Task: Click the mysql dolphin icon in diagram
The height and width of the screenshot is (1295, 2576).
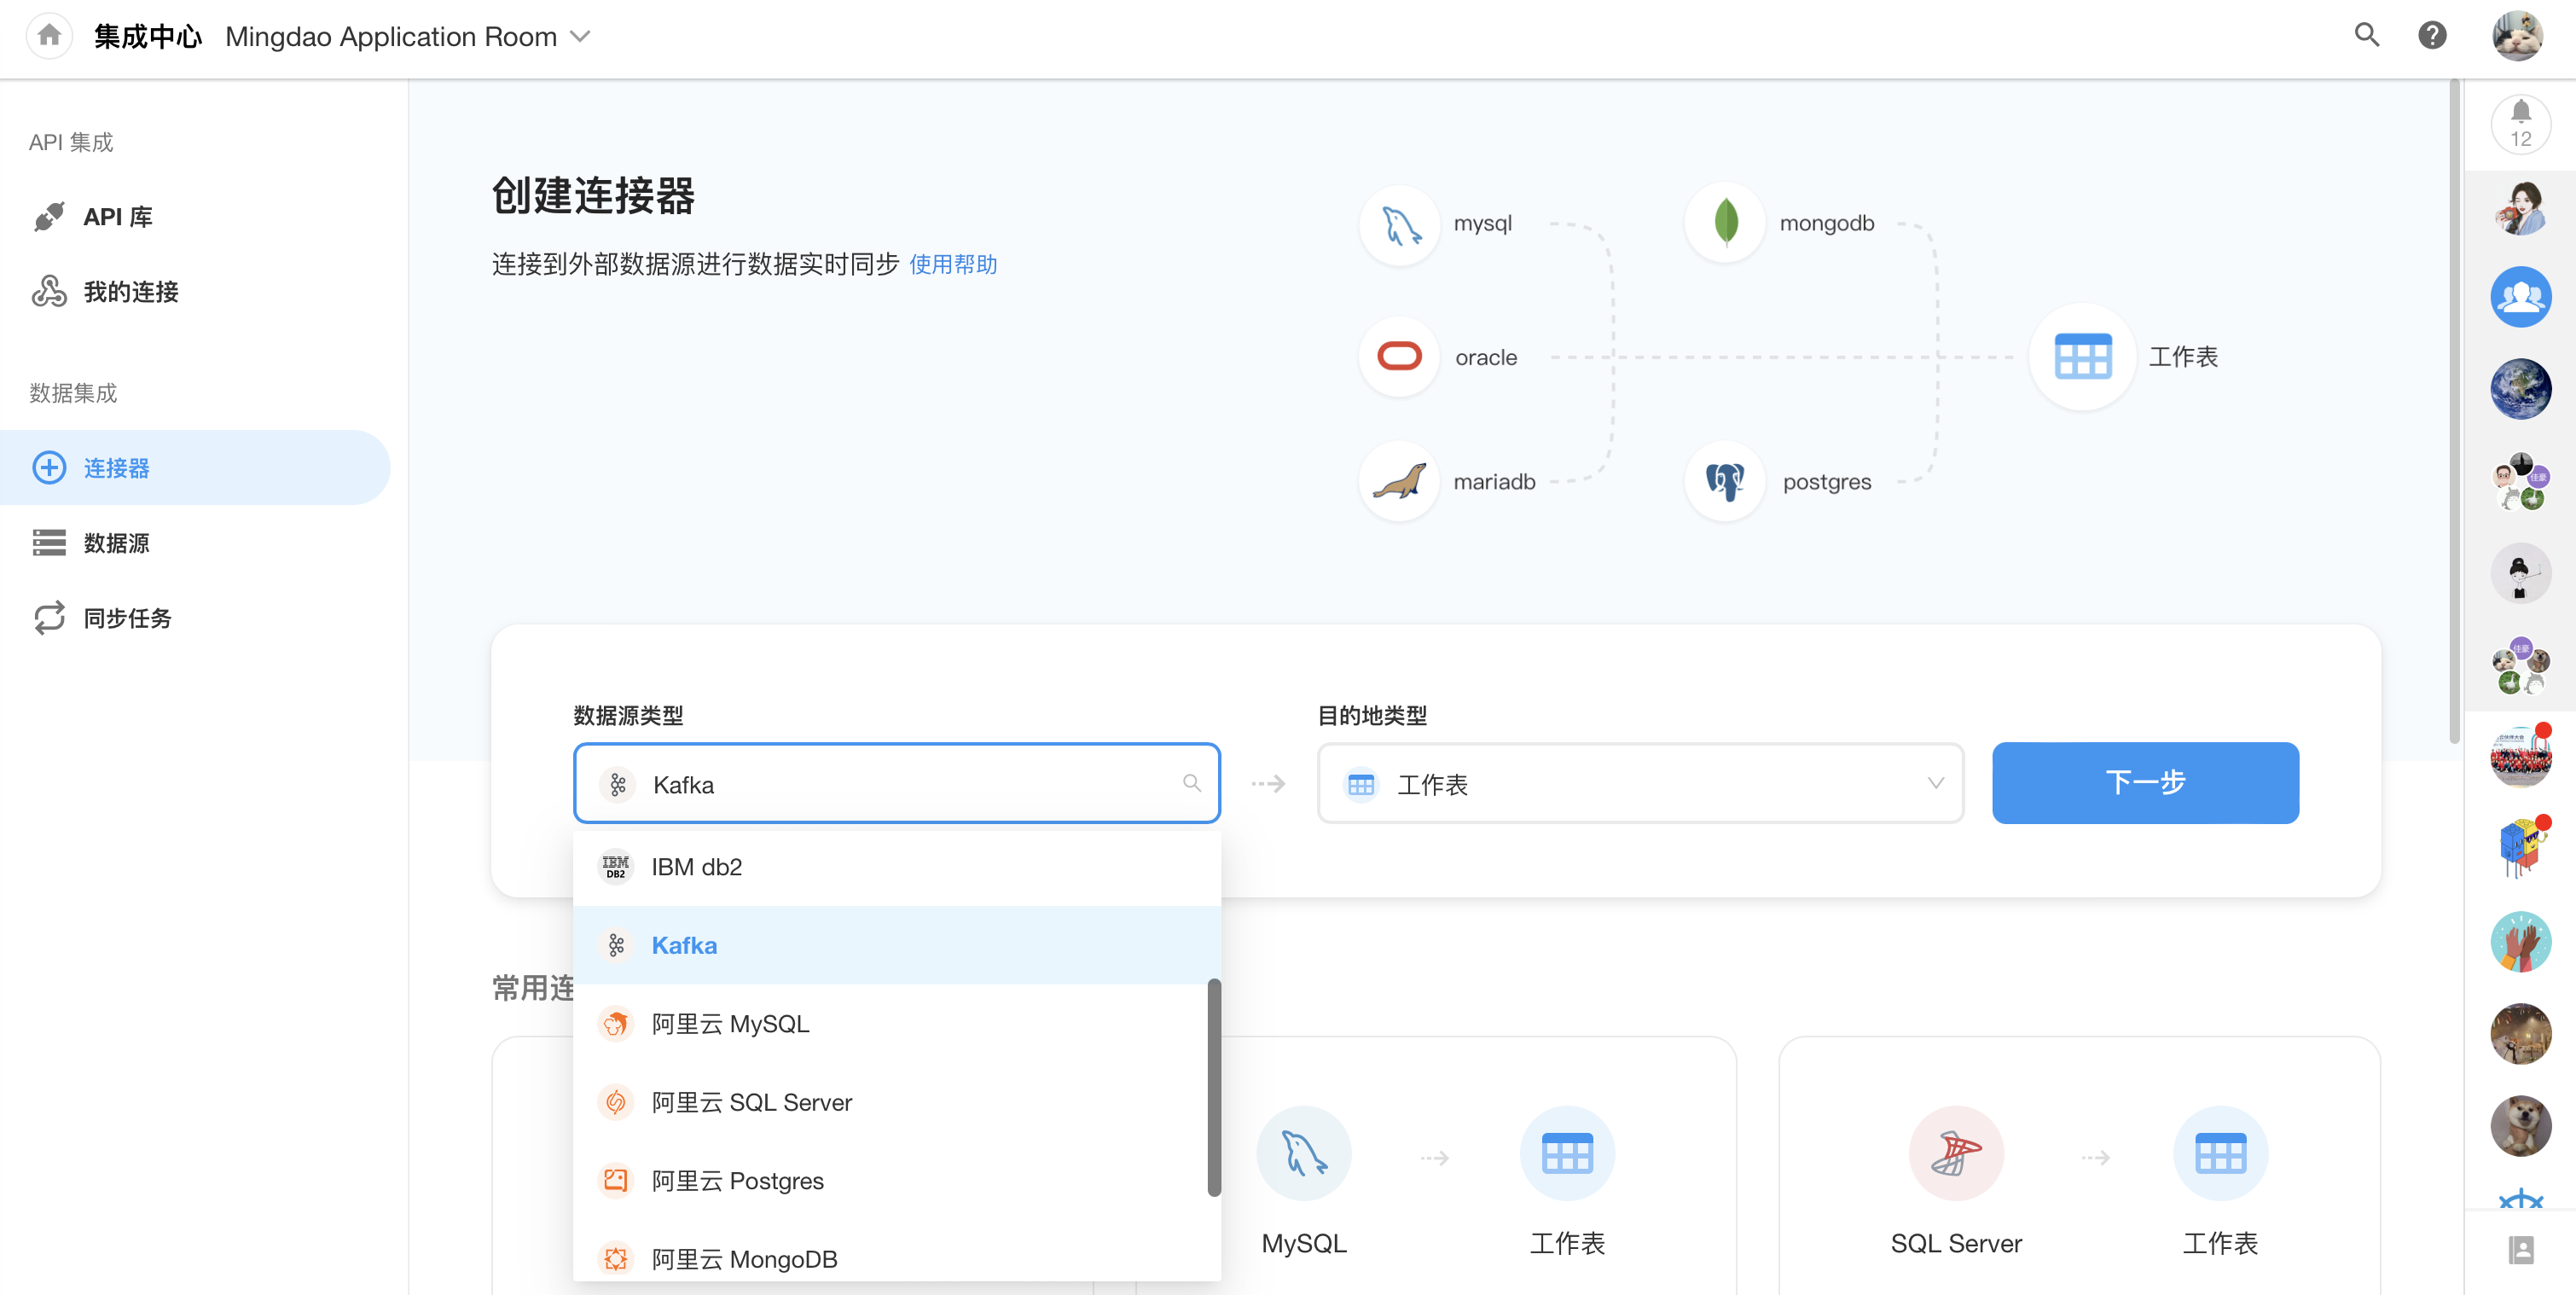Action: click(x=1400, y=224)
